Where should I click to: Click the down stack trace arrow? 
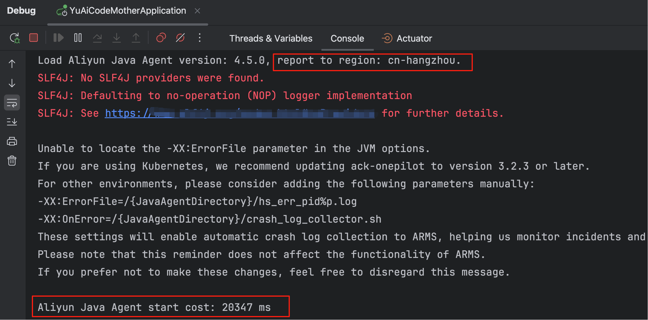[x=12, y=83]
